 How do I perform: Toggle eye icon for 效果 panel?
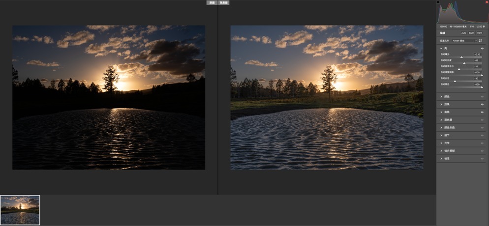pyautogui.click(x=482, y=104)
